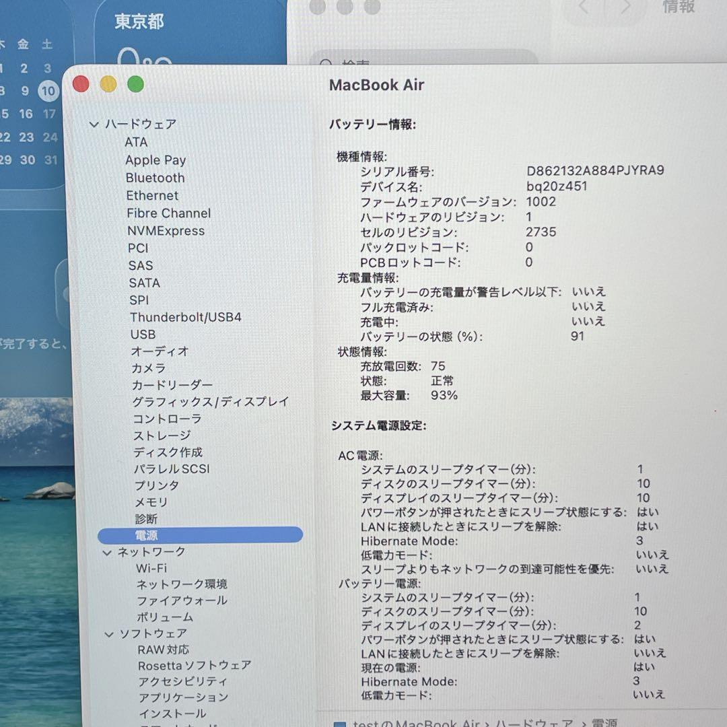The image size is (727, 727).
Task: View オーディオ (Audio) hardware details
Action: click(158, 351)
